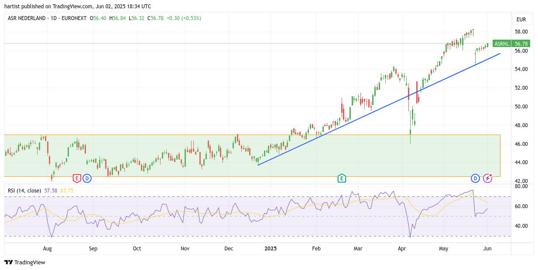Click the Jun label on time axis
The height and width of the screenshot is (270, 538).
[x=488, y=249]
